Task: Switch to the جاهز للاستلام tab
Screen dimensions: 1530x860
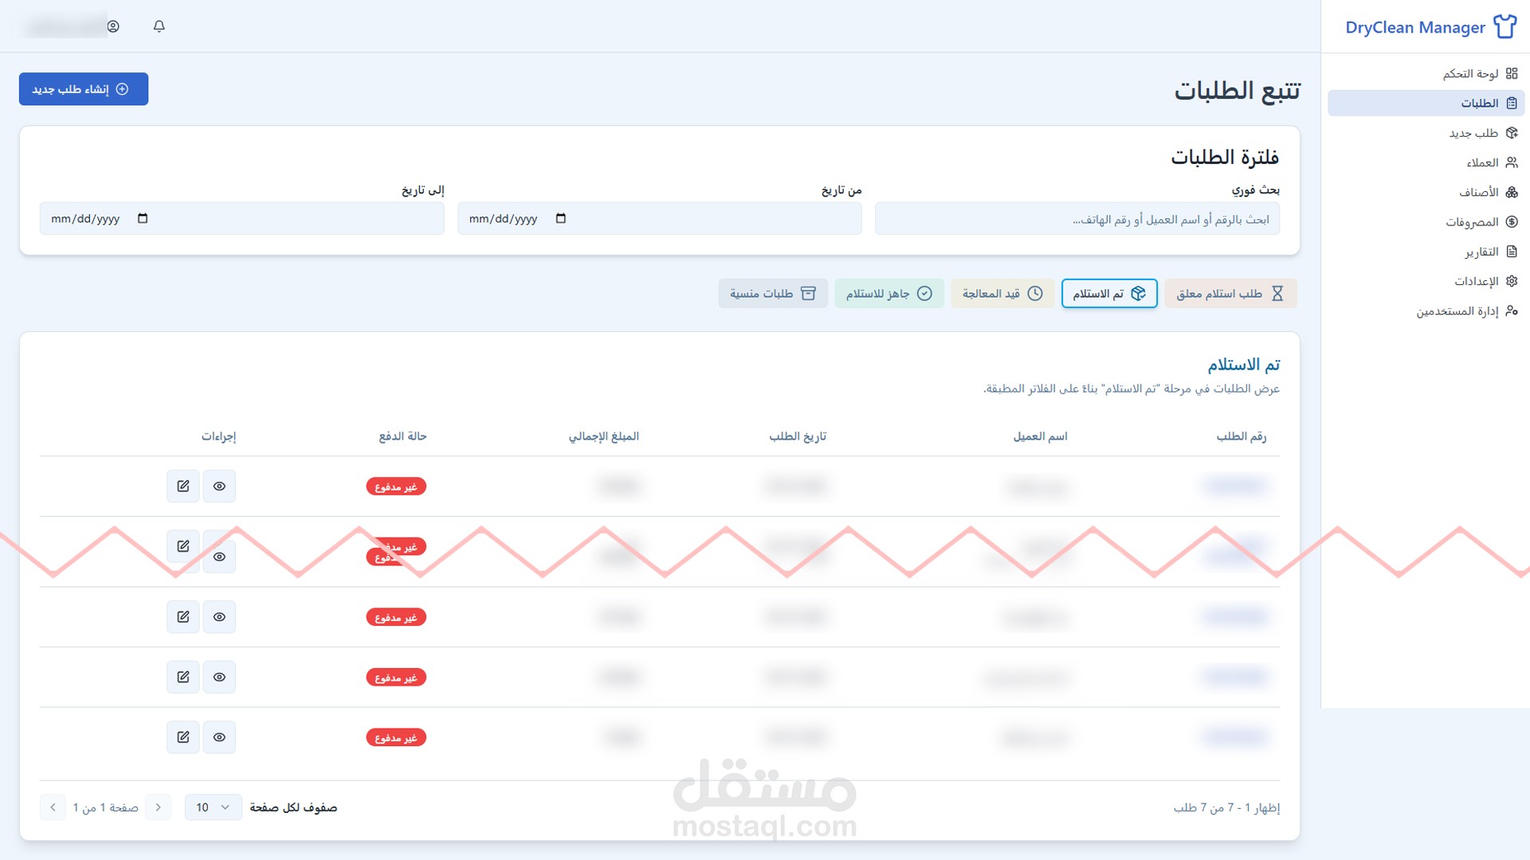Action: pyautogui.click(x=889, y=293)
